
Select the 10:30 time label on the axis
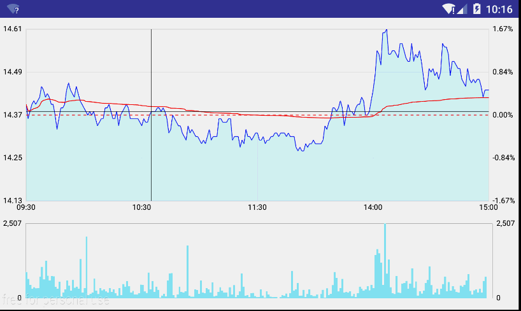pos(142,207)
